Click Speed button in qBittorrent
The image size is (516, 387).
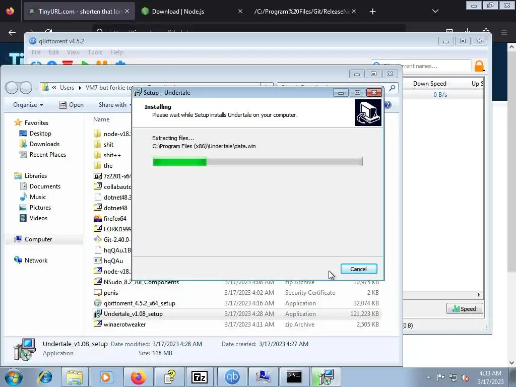click(x=464, y=309)
